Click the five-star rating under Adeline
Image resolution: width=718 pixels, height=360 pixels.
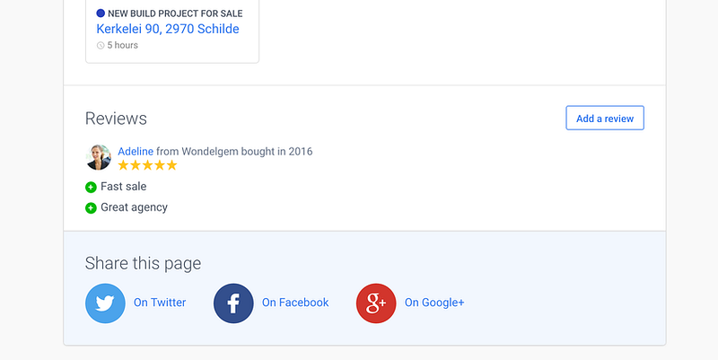tap(147, 165)
